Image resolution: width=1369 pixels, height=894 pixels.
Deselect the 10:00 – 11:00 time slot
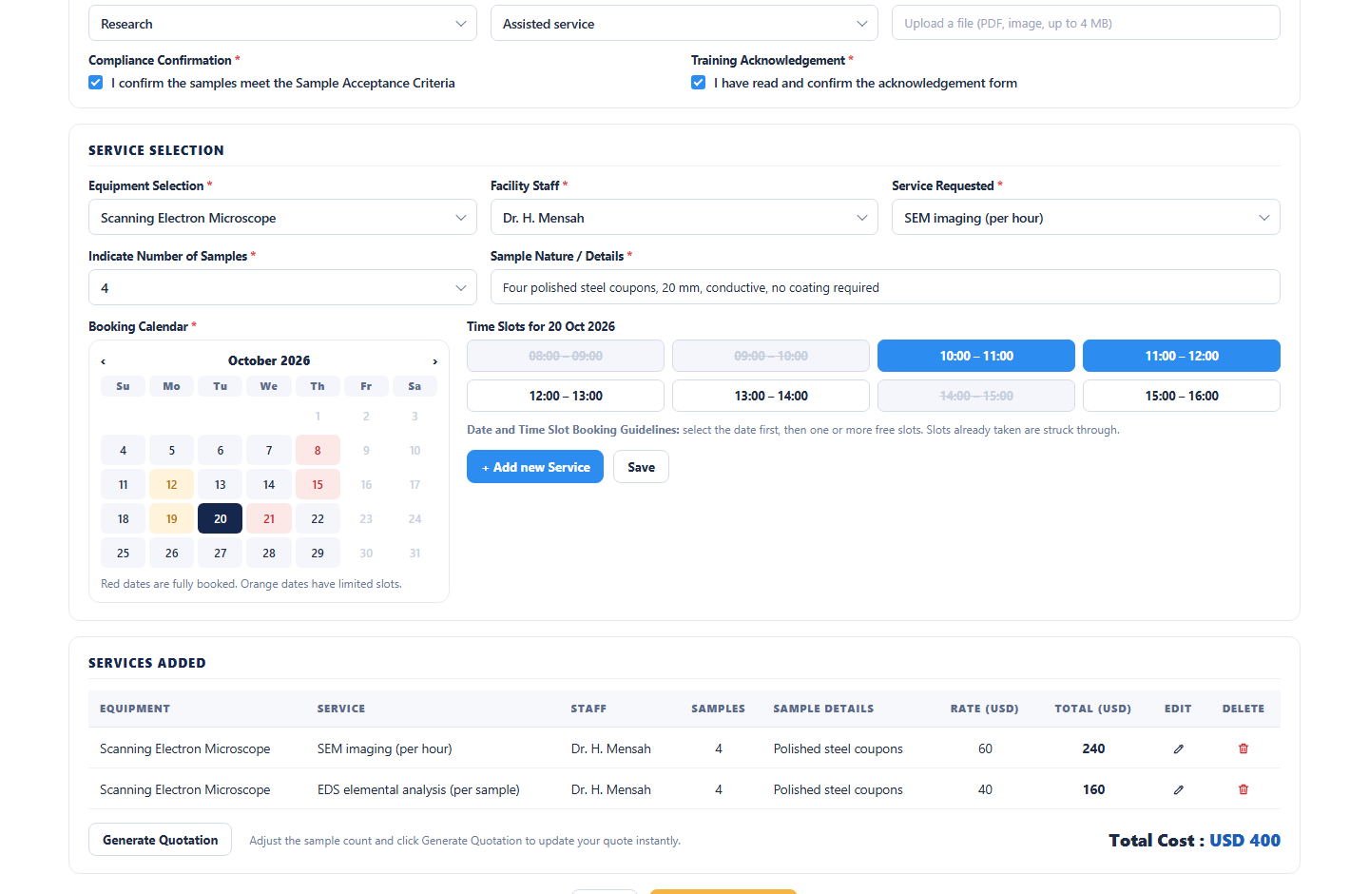[x=976, y=356]
